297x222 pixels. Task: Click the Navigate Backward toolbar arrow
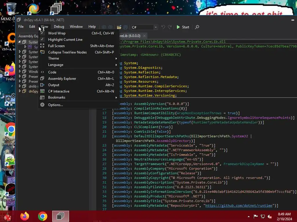click(x=104, y=27)
